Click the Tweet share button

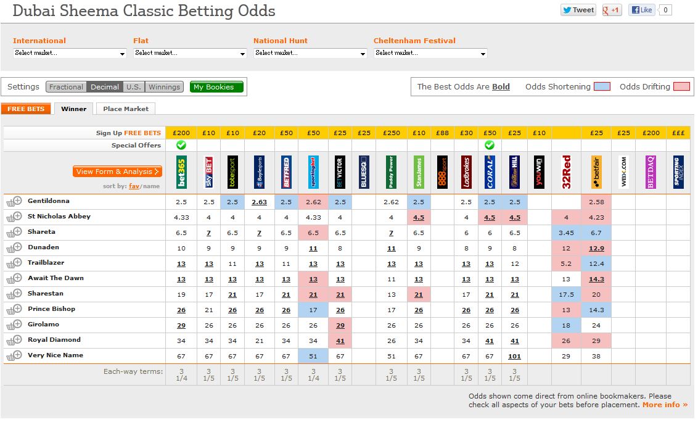578,10
